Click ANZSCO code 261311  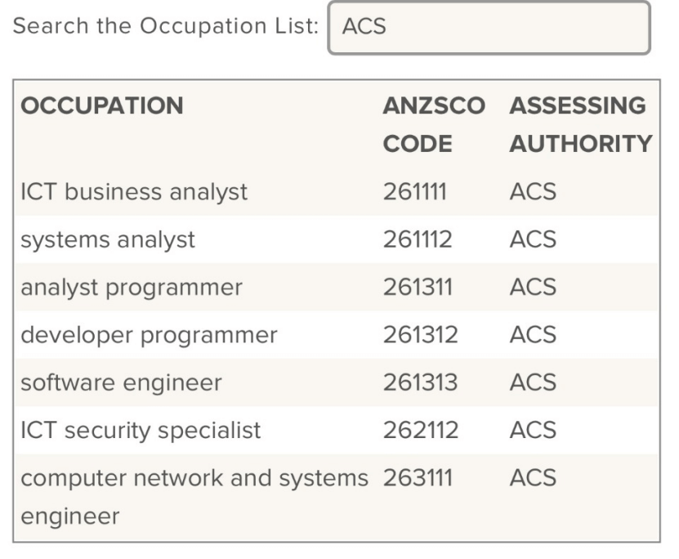coord(418,287)
